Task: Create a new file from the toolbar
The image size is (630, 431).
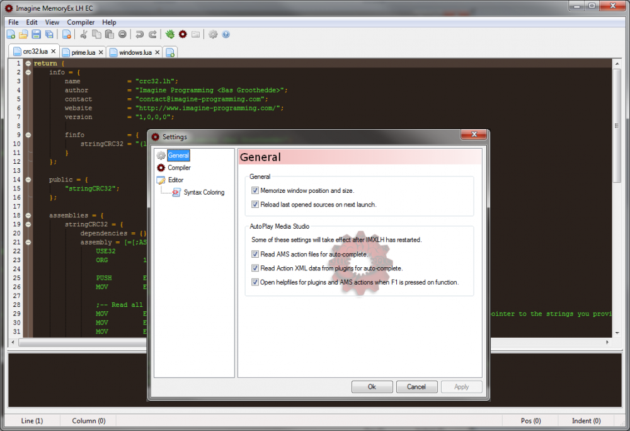Action: (11, 35)
